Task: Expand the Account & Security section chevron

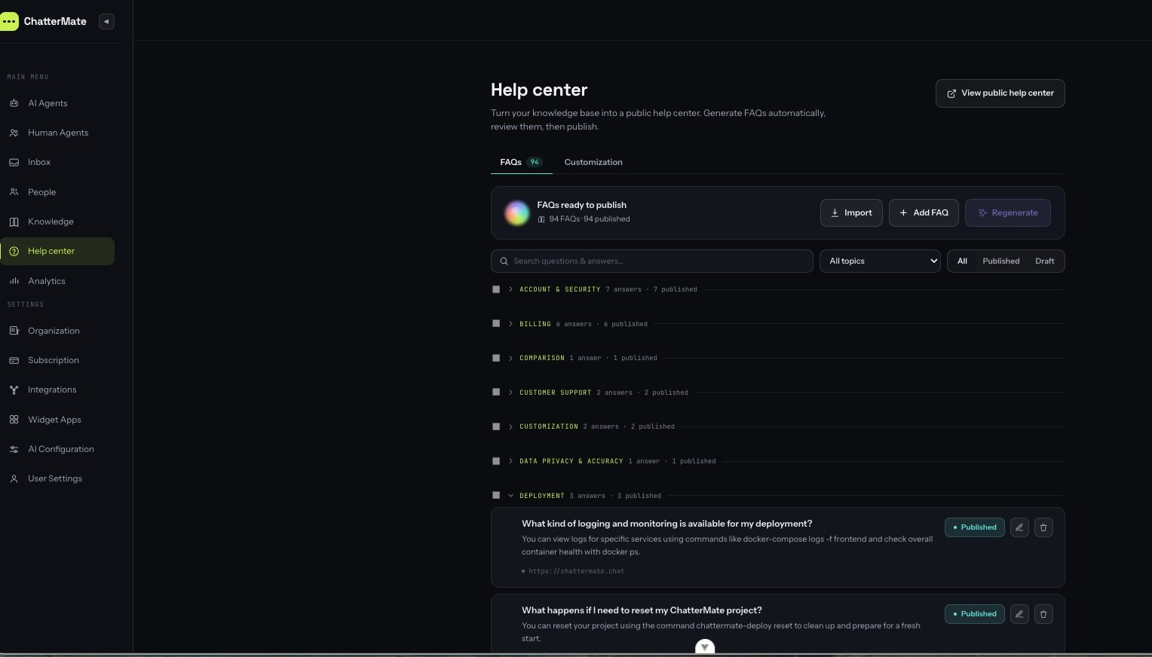Action: coord(510,289)
